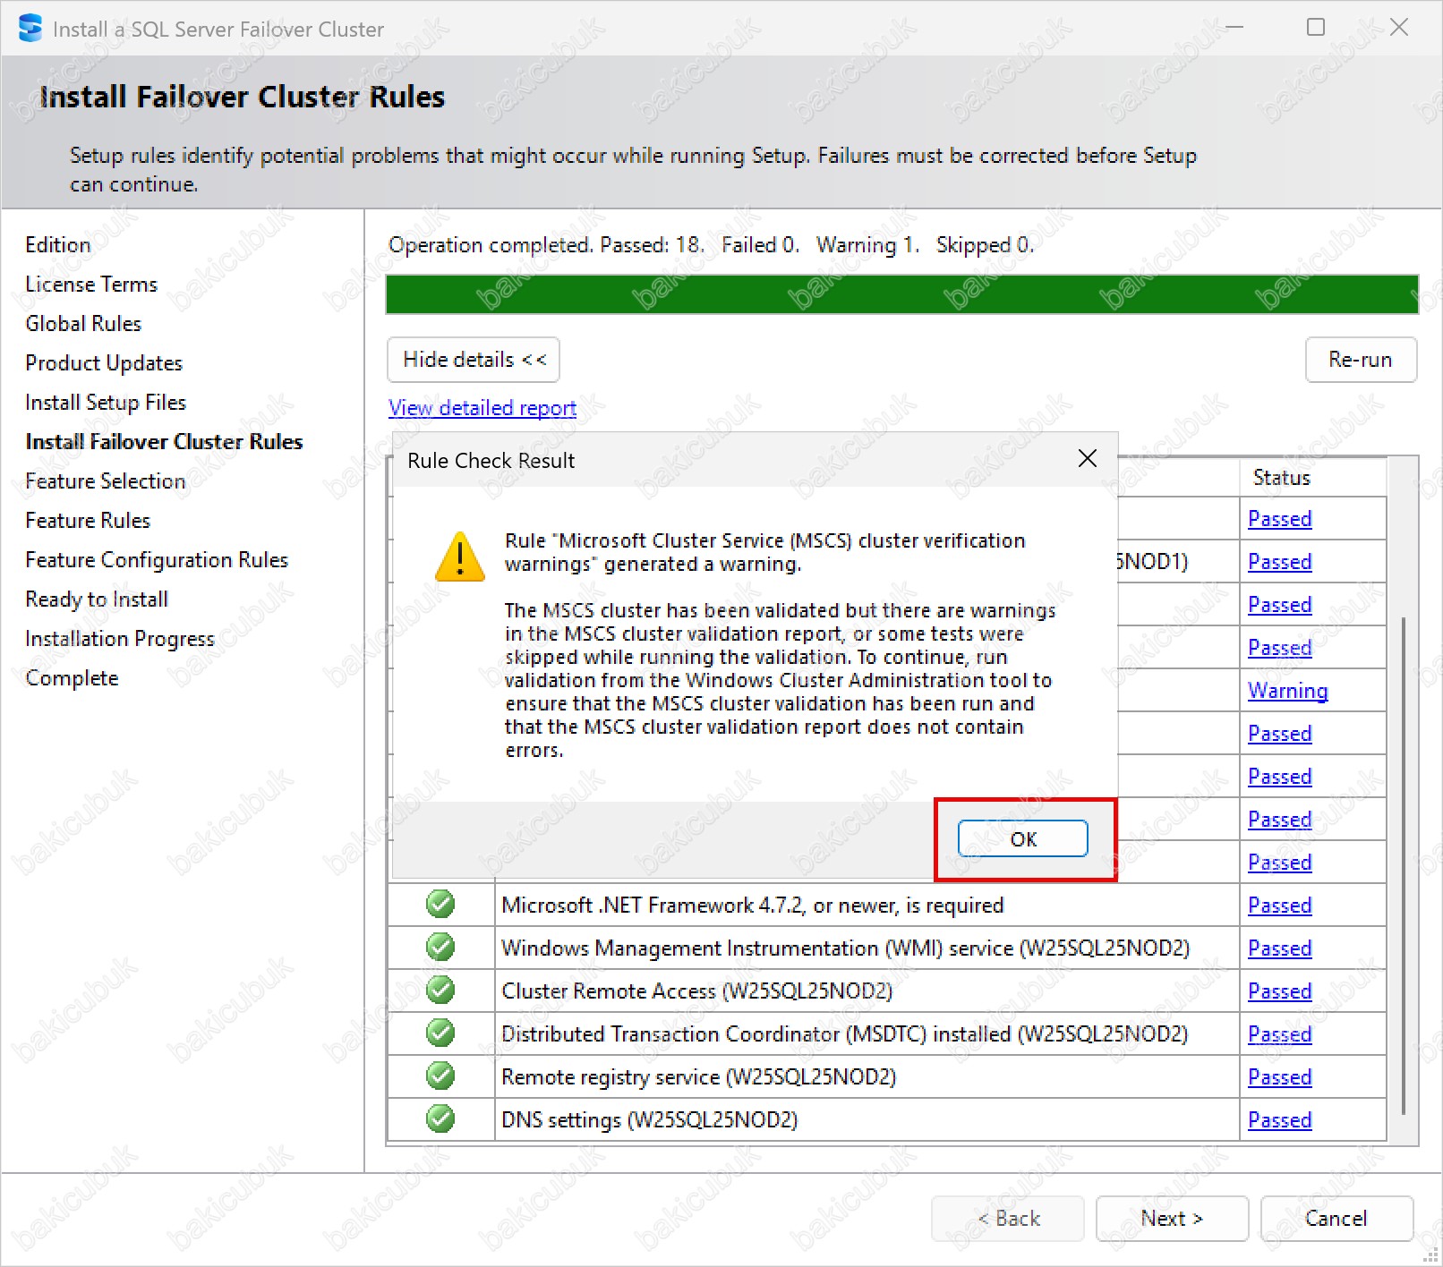Click green check icon for .NET Framework rule
The height and width of the screenshot is (1267, 1443).
440,905
